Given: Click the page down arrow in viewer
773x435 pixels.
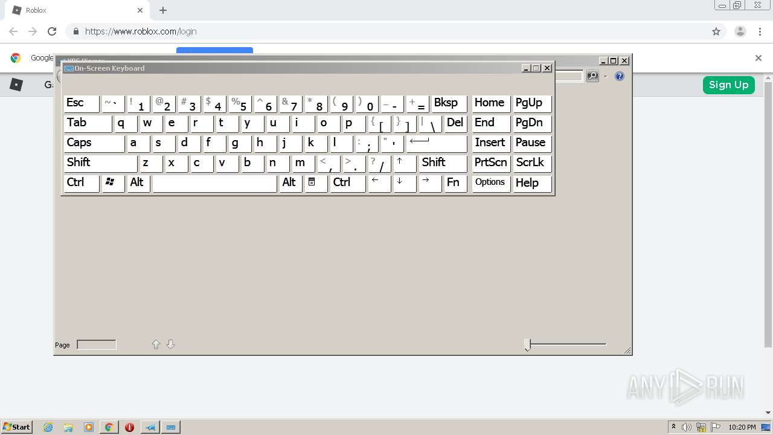Looking at the screenshot, I should pyautogui.click(x=170, y=344).
